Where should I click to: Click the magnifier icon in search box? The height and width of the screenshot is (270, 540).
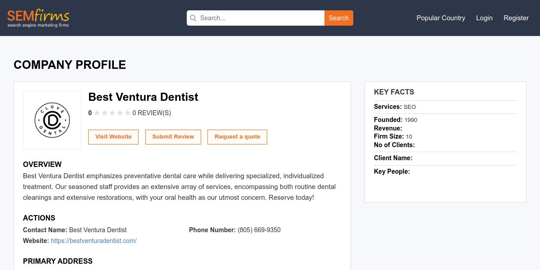pos(193,18)
